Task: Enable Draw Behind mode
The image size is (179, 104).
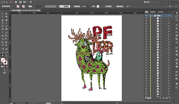Action: 4,70
